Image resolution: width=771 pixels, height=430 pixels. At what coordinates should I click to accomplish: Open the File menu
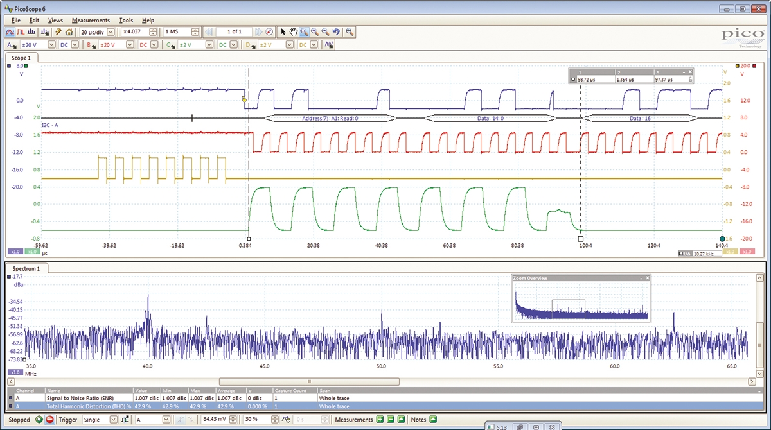[16, 20]
